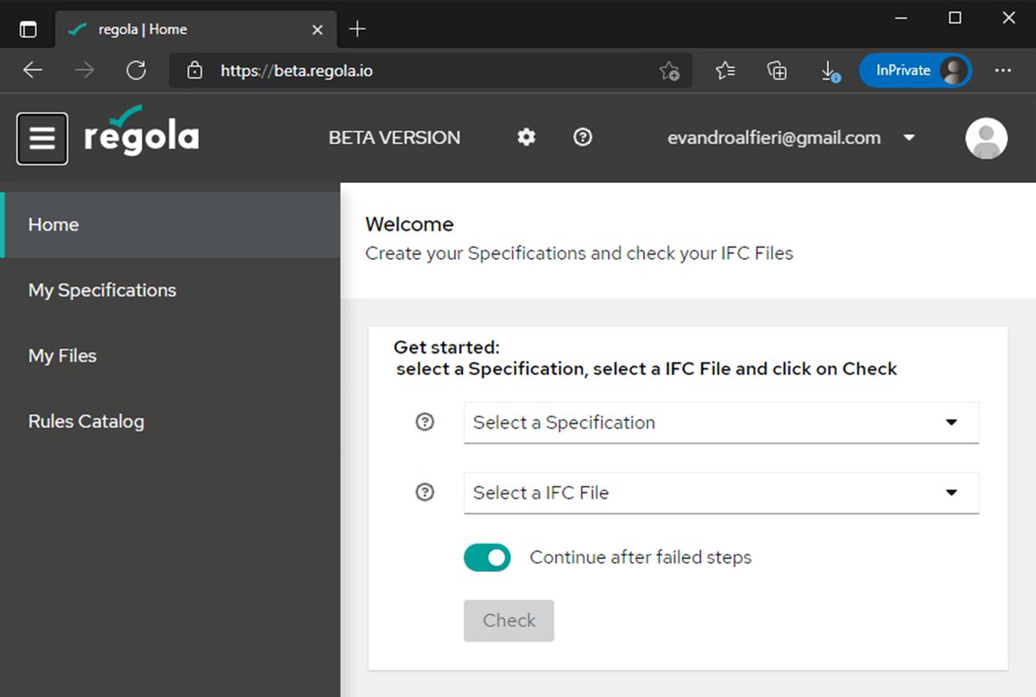
Task: Click the Get started instruction text
Action: pos(646,359)
